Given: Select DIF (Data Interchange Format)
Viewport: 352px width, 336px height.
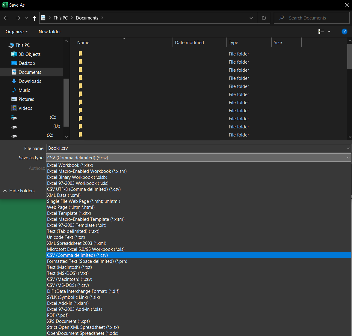Looking at the screenshot, I should 199,291.
